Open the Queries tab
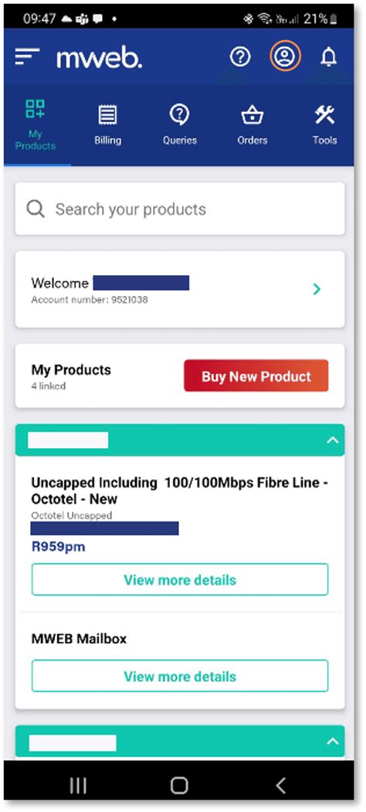Screen dimensions: 366x812 [180, 125]
